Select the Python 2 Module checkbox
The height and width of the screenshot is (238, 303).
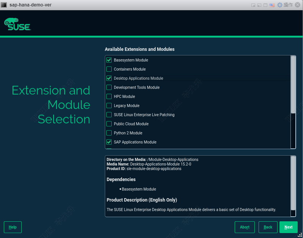[109, 133]
